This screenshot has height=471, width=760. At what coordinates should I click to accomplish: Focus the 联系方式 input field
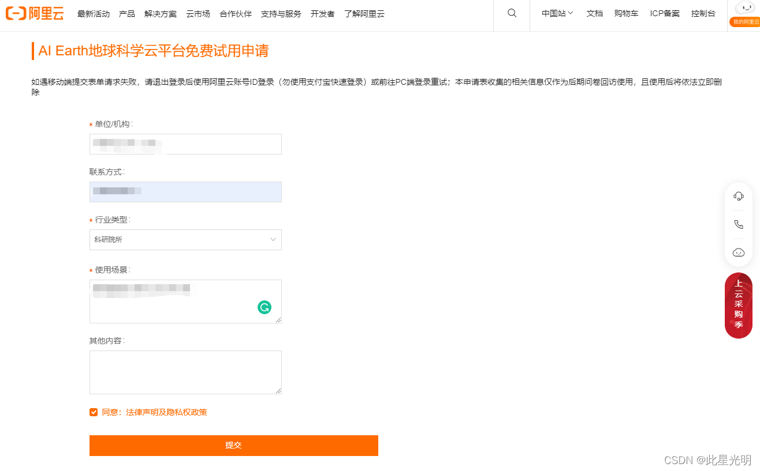(x=185, y=192)
